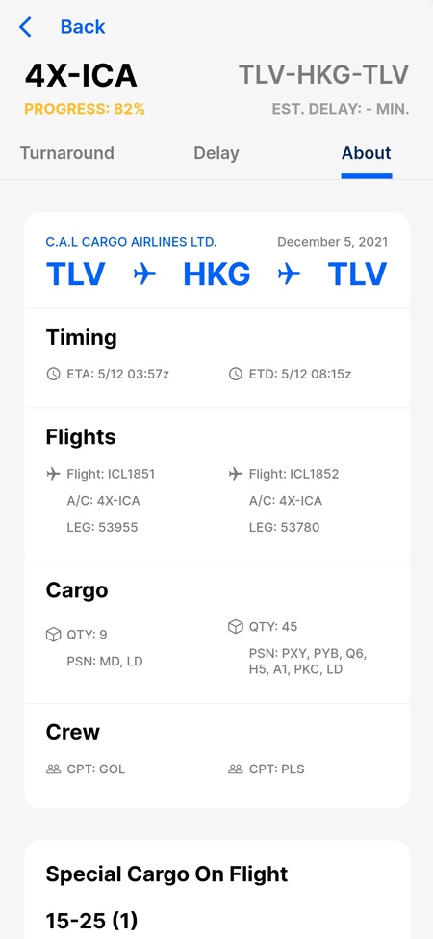Switch to the Turnaround tab
The image size is (433, 939).
coord(67,153)
